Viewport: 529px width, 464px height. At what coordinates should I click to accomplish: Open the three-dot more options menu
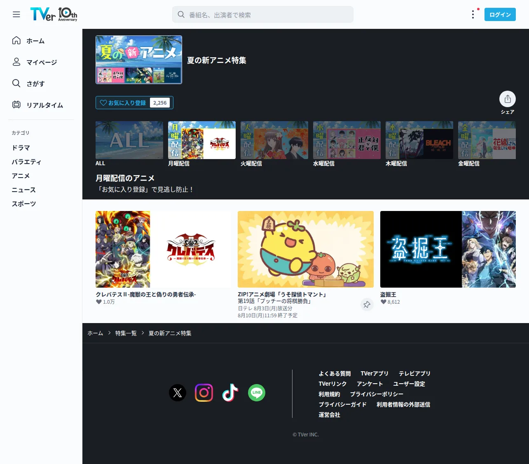point(473,14)
